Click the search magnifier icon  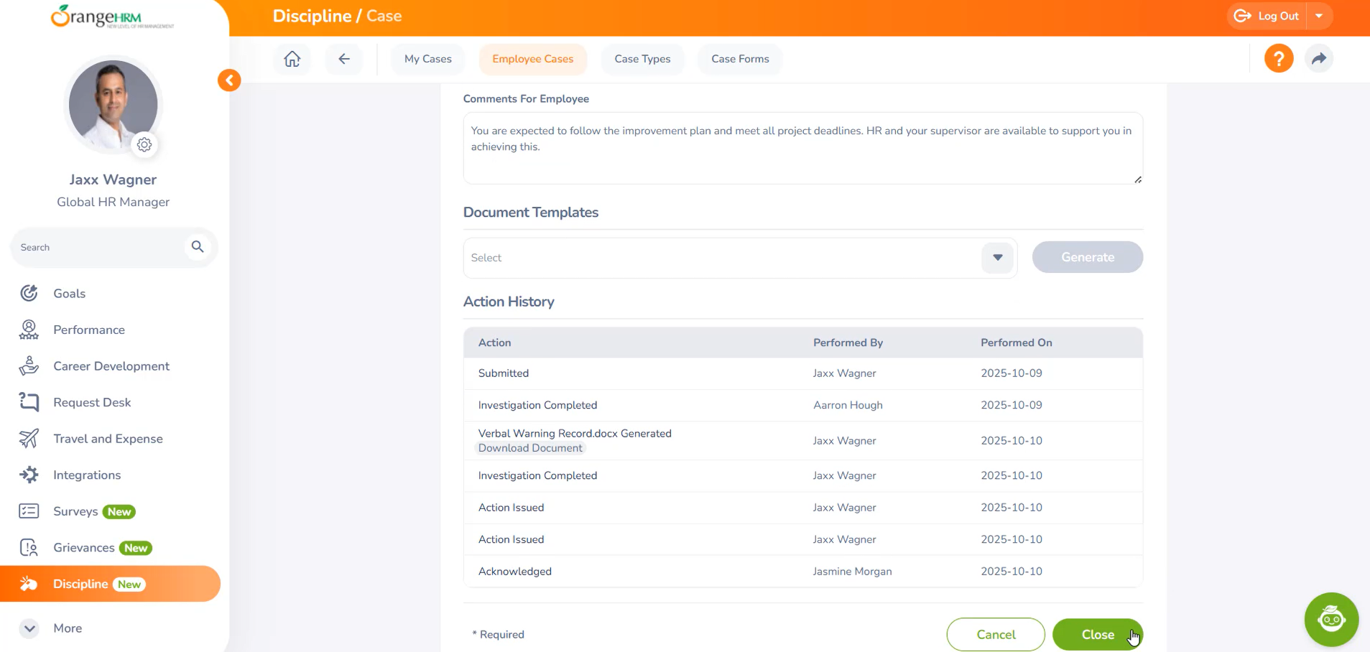point(198,247)
